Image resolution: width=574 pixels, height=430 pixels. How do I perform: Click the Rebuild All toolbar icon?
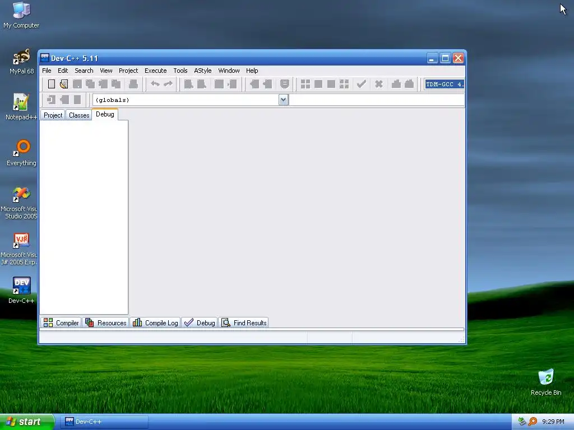tap(344, 84)
